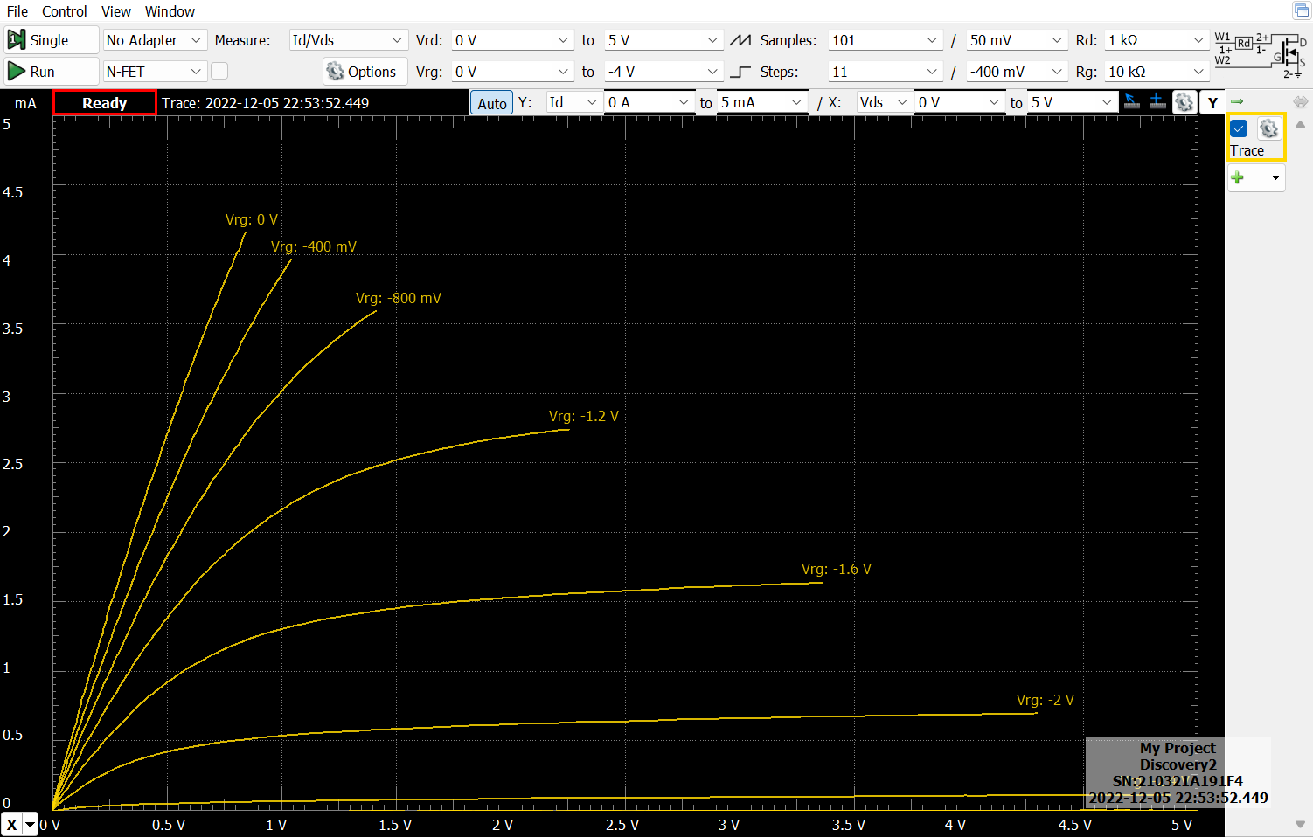Toggle the Y cursors button

(1212, 103)
